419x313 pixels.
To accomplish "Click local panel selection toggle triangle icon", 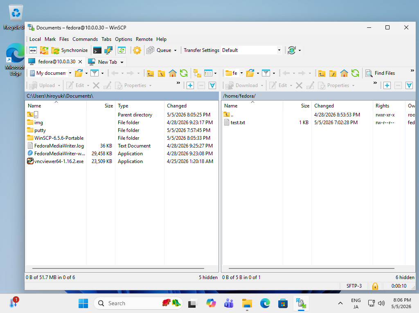I will click(x=212, y=85).
